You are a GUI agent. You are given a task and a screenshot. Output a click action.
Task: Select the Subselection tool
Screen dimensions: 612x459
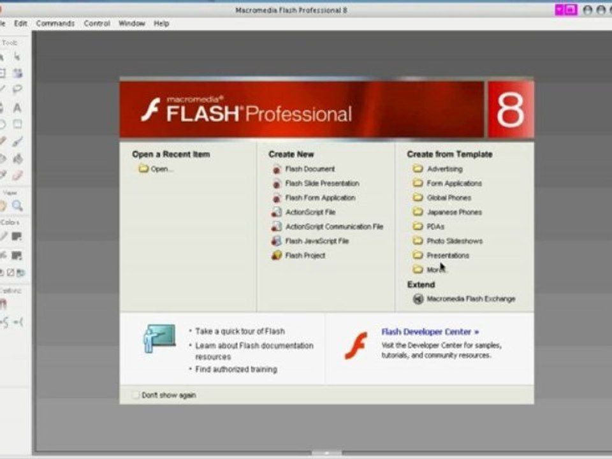coord(17,57)
